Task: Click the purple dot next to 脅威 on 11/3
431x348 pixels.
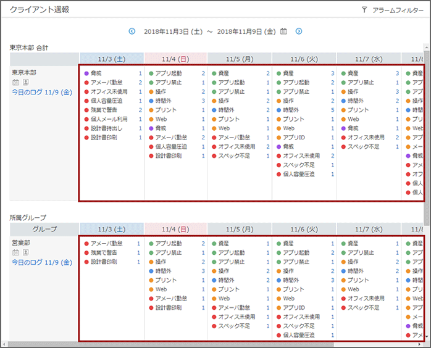Action: tap(86, 73)
